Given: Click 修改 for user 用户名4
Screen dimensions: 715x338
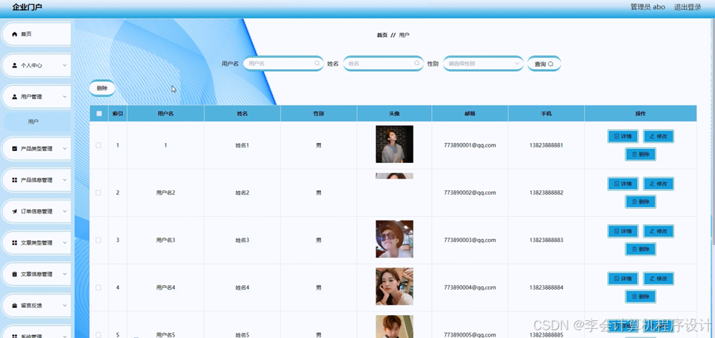Looking at the screenshot, I should [x=659, y=278].
